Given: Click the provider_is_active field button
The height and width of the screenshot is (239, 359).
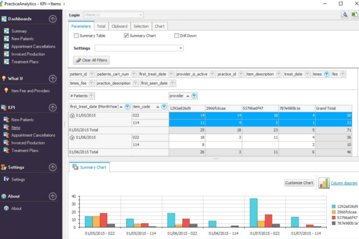Looking at the screenshot, I should click(195, 74).
